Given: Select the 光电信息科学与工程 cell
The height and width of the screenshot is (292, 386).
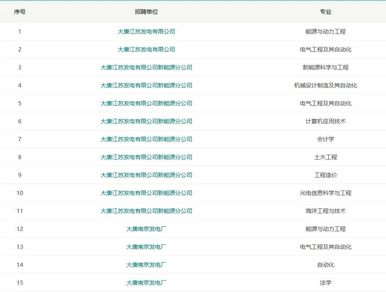Looking at the screenshot, I should (x=325, y=193).
